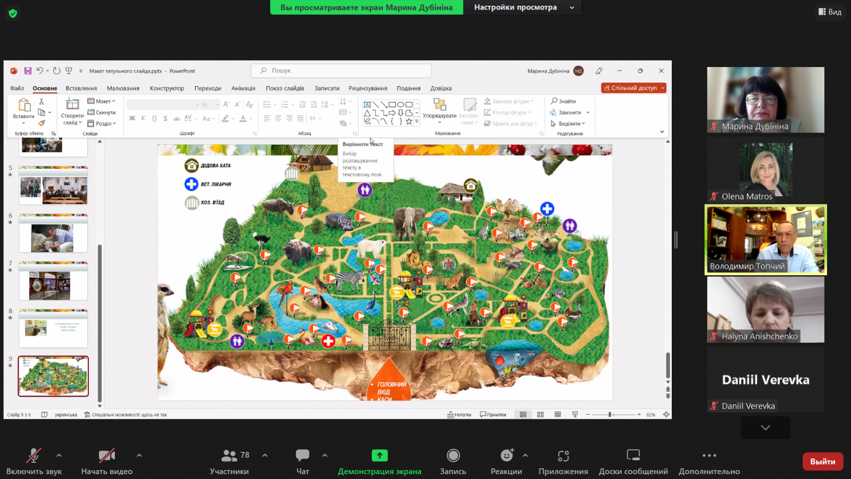Open Normal view from the status bar
The height and width of the screenshot is (479, 851).
pos(523,415)
